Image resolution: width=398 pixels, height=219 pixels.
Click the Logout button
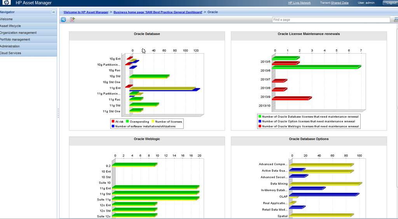pos(391,3)
